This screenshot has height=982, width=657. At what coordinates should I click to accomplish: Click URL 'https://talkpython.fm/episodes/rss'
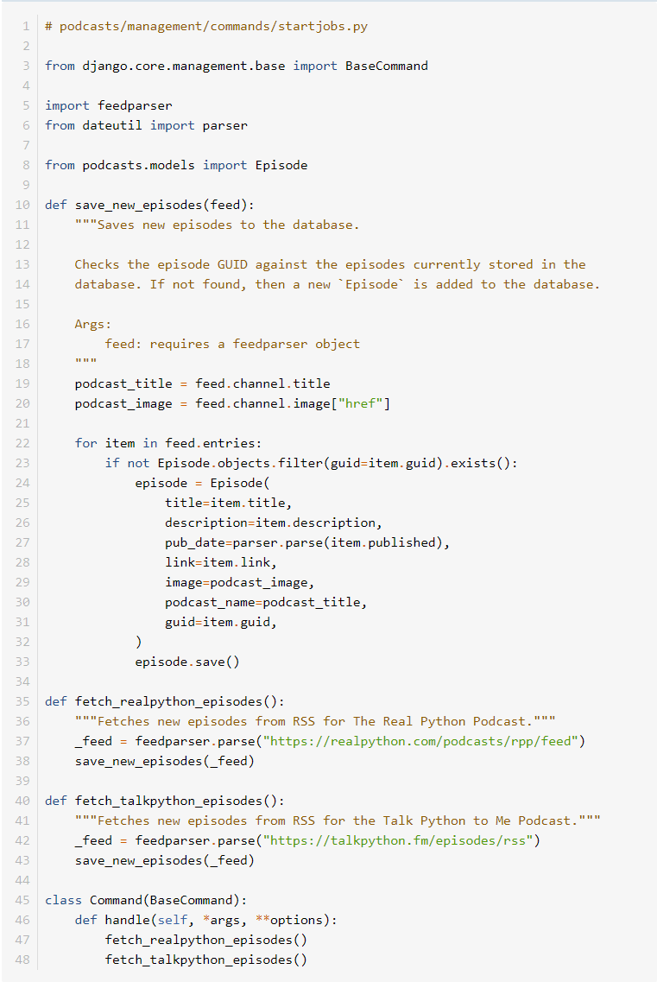point(398,840)
